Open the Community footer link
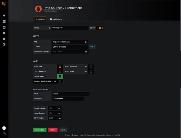The image size is (181, 138). coord(90,135)
